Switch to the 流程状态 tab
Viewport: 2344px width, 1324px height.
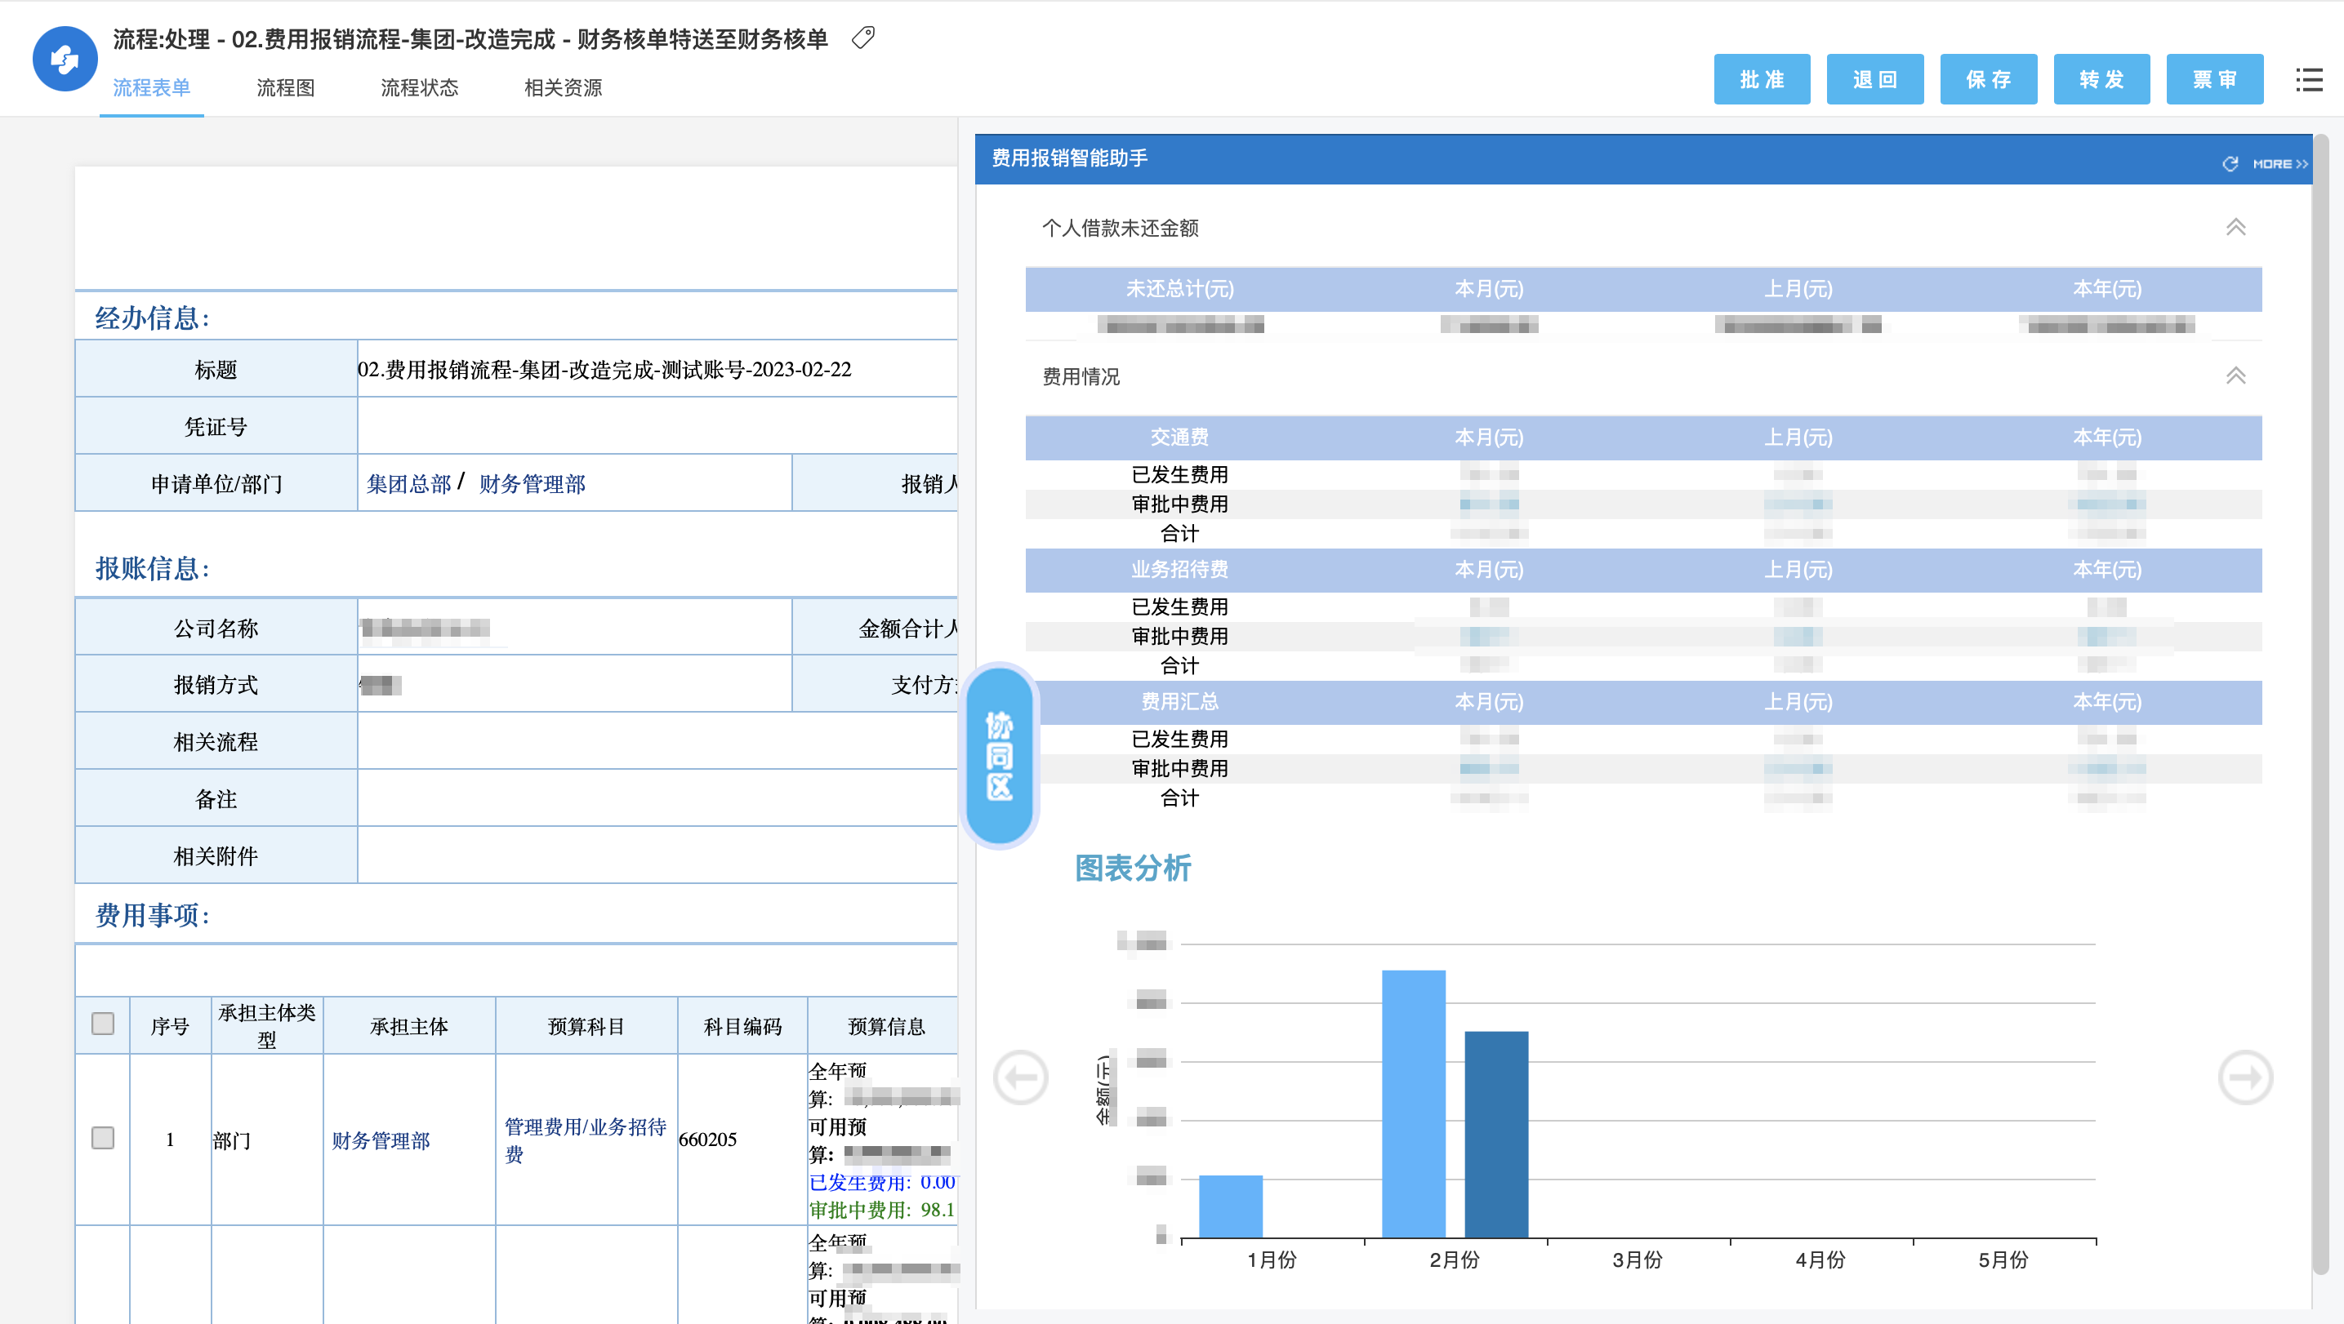pos(420,87)
